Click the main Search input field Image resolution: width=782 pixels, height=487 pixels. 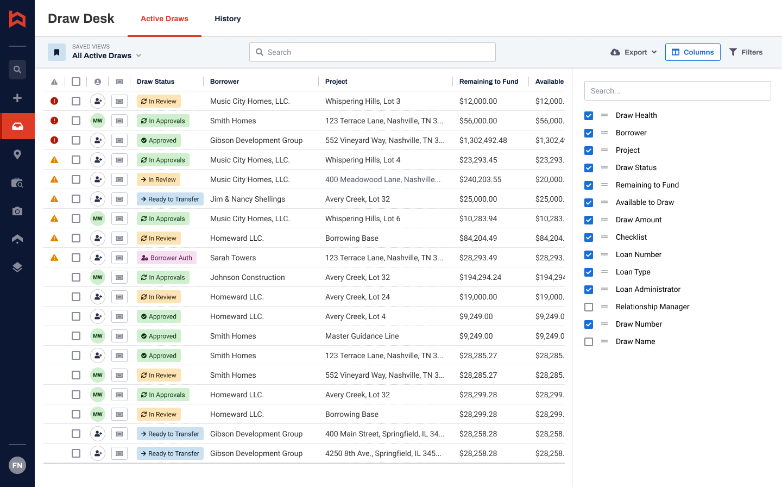(373, 52)
